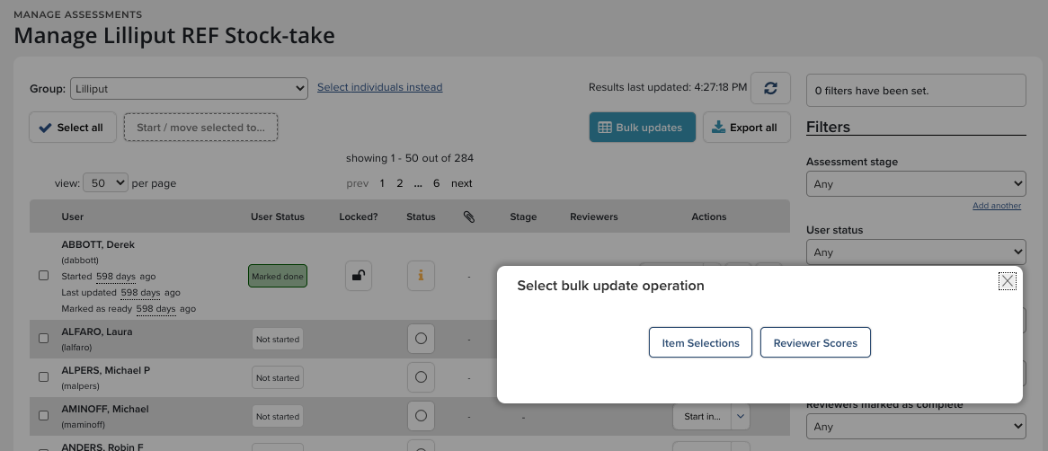Expand the Assessment stage filter dropdown
The height and width of the screenshot is (451, 1048).
916,184
